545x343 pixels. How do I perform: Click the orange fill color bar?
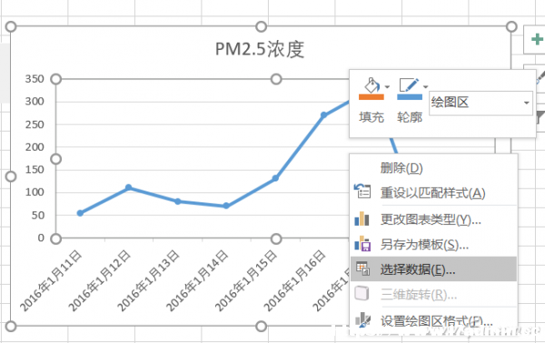[372, 97]
